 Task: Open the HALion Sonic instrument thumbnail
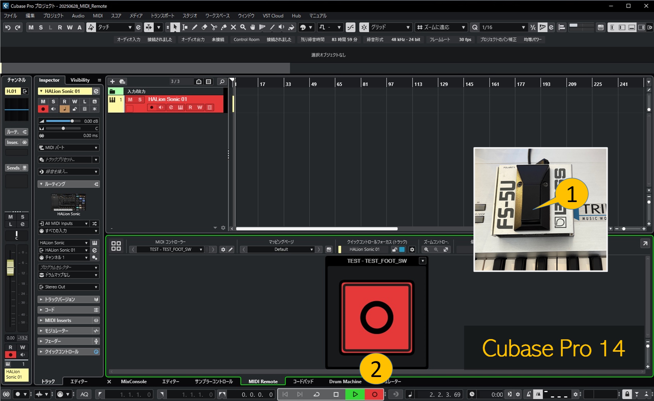pyautogui.click(x=68, y=202)
